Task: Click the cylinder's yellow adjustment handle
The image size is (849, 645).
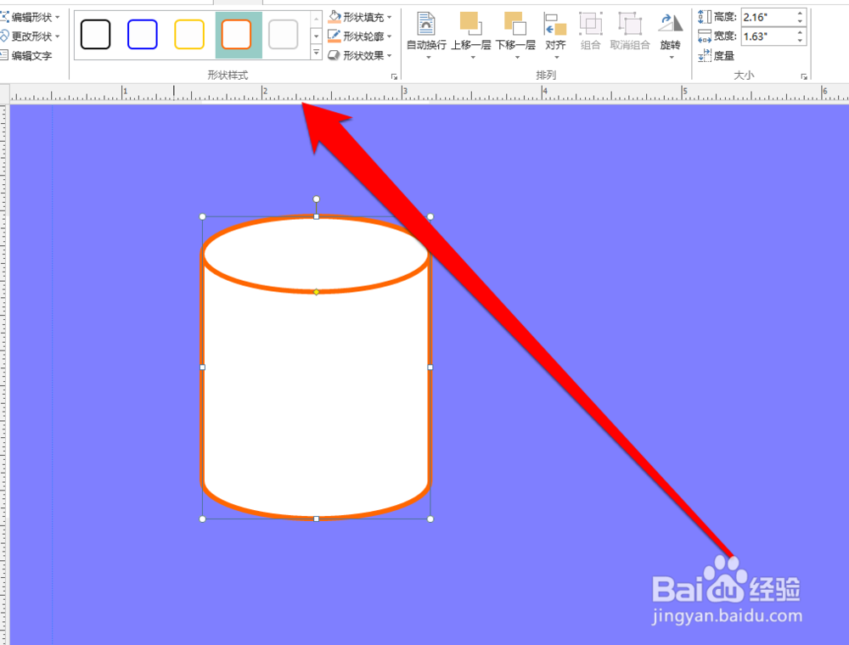Action: pos(316,292)
